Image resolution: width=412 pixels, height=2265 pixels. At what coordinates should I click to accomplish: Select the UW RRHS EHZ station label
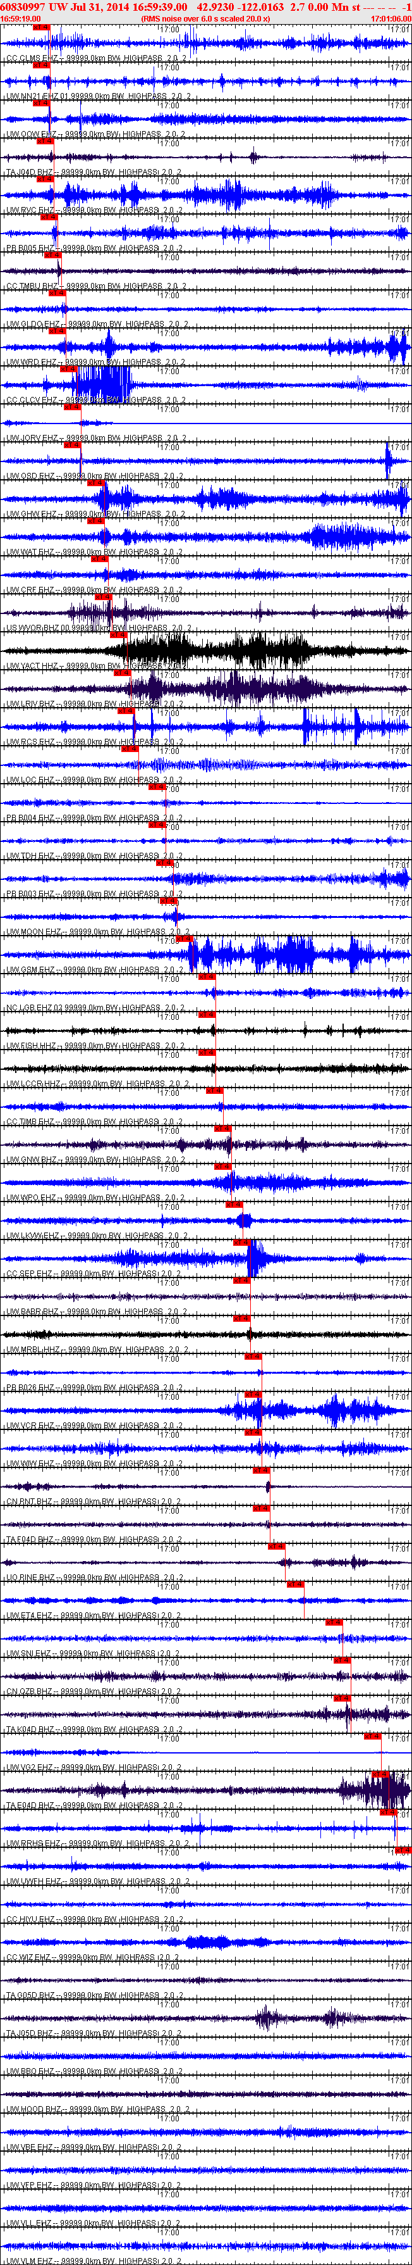97,1842
